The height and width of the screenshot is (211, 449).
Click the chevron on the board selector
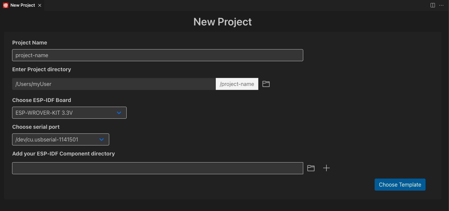coord(119,113)
